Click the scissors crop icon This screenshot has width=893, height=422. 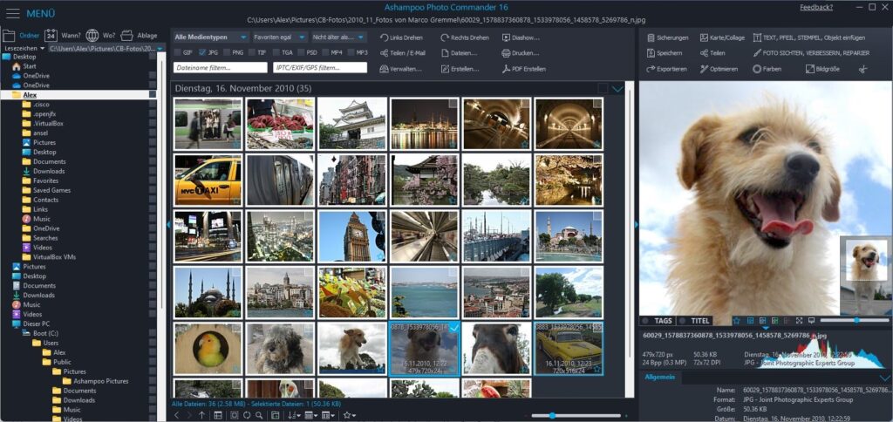[863, 69]
